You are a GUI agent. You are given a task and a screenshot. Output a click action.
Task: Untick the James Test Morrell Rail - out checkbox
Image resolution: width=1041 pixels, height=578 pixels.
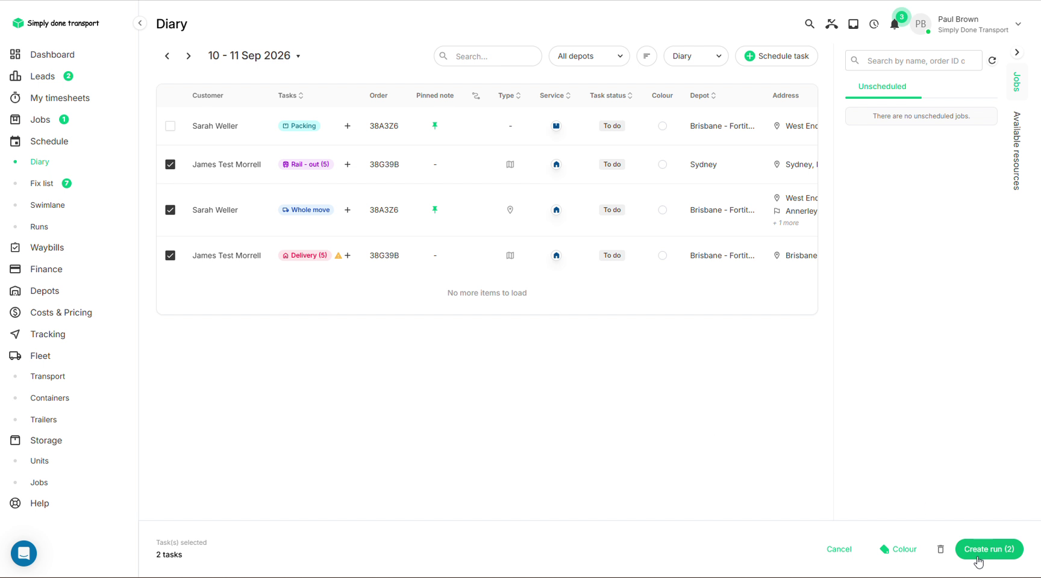(170, 164)
